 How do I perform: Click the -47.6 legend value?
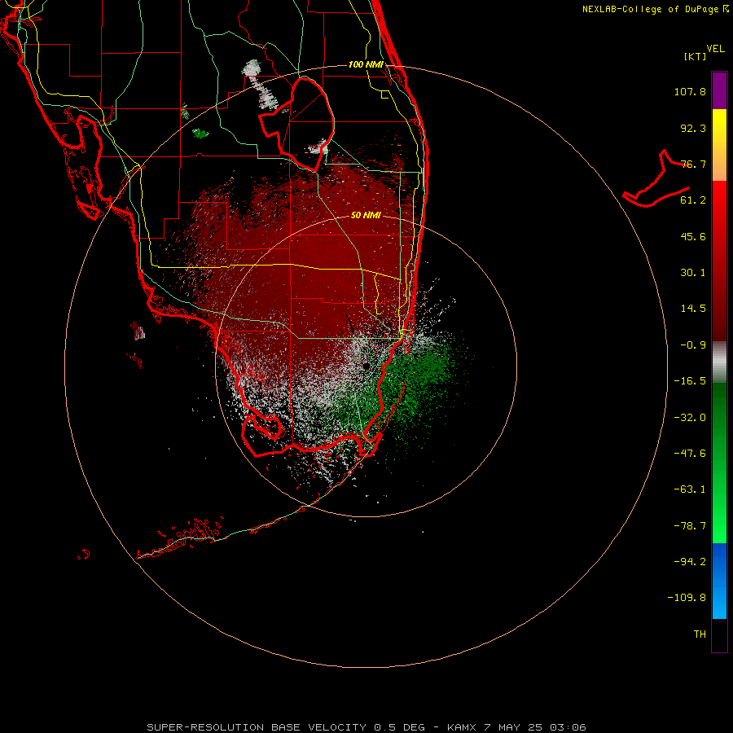(690, 454)
